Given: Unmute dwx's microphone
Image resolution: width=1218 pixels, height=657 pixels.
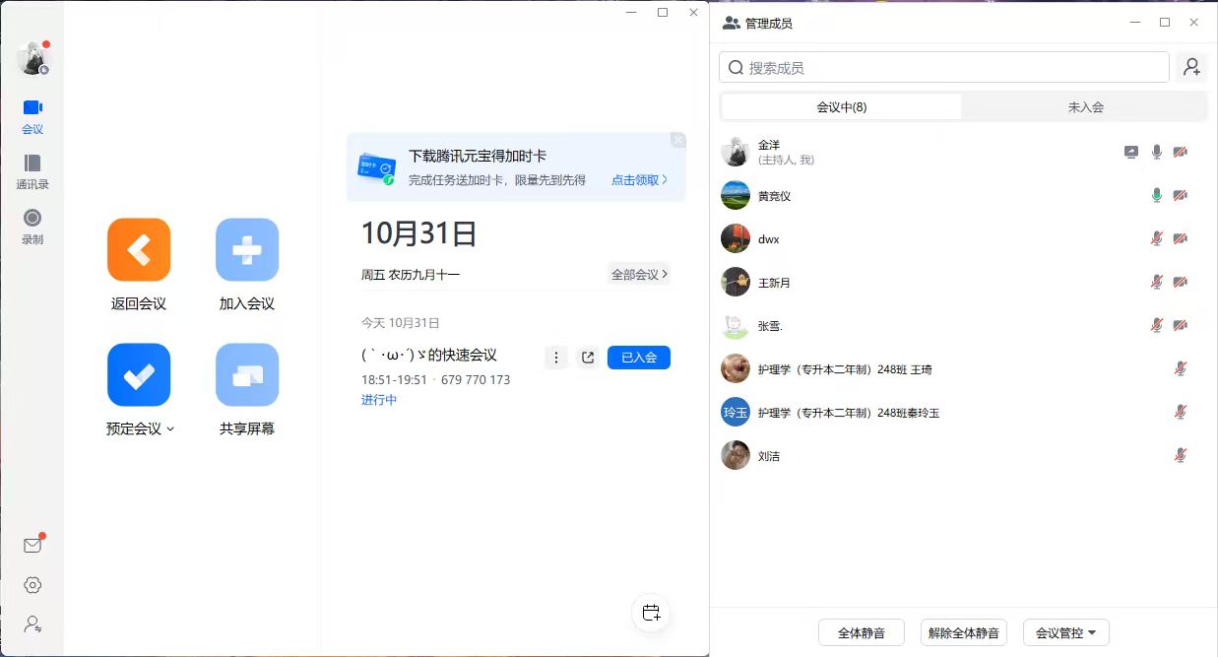Looking at the screenshot, I should tap(1157, 239).
